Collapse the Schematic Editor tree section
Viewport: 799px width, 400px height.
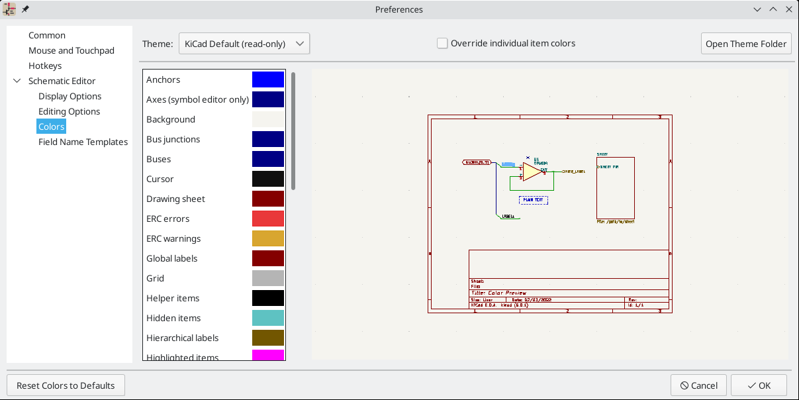pyautogui.click(x=17, y=81)
